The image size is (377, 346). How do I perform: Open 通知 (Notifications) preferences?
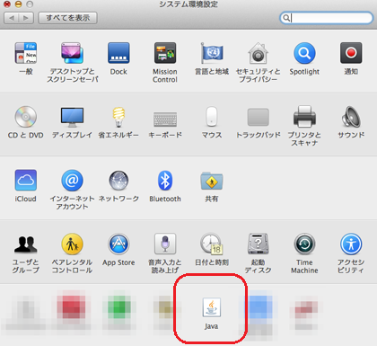coord(351,53)
